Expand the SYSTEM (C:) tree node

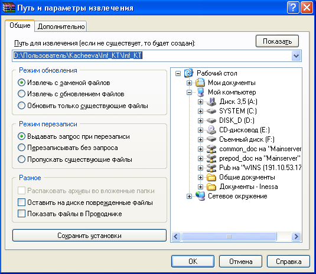[200, 111]
